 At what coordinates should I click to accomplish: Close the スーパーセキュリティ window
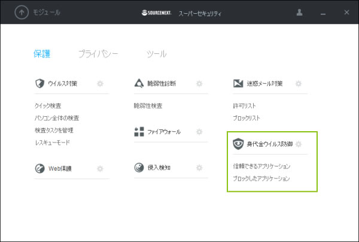click(x=346, y=12)
